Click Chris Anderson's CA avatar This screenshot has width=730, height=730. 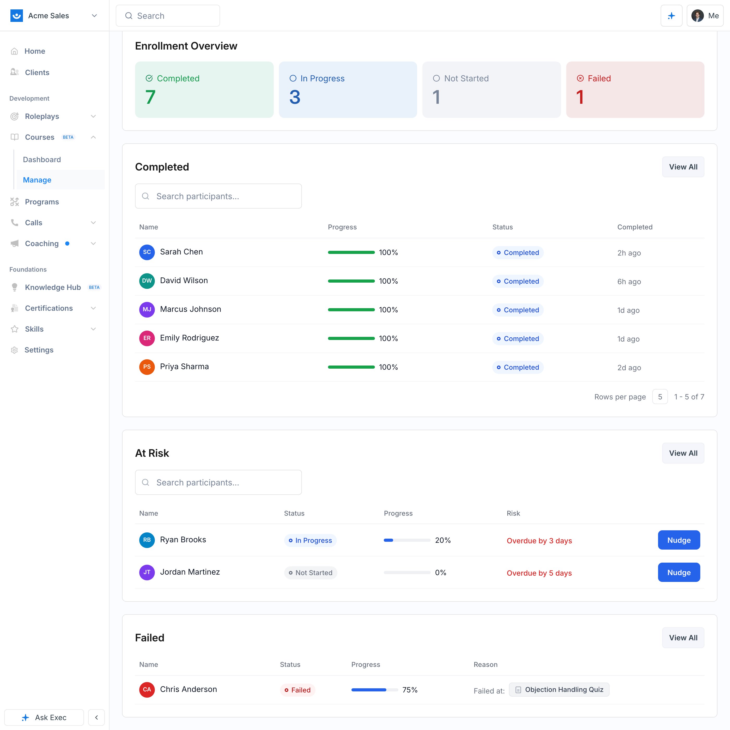click(147, 690)
